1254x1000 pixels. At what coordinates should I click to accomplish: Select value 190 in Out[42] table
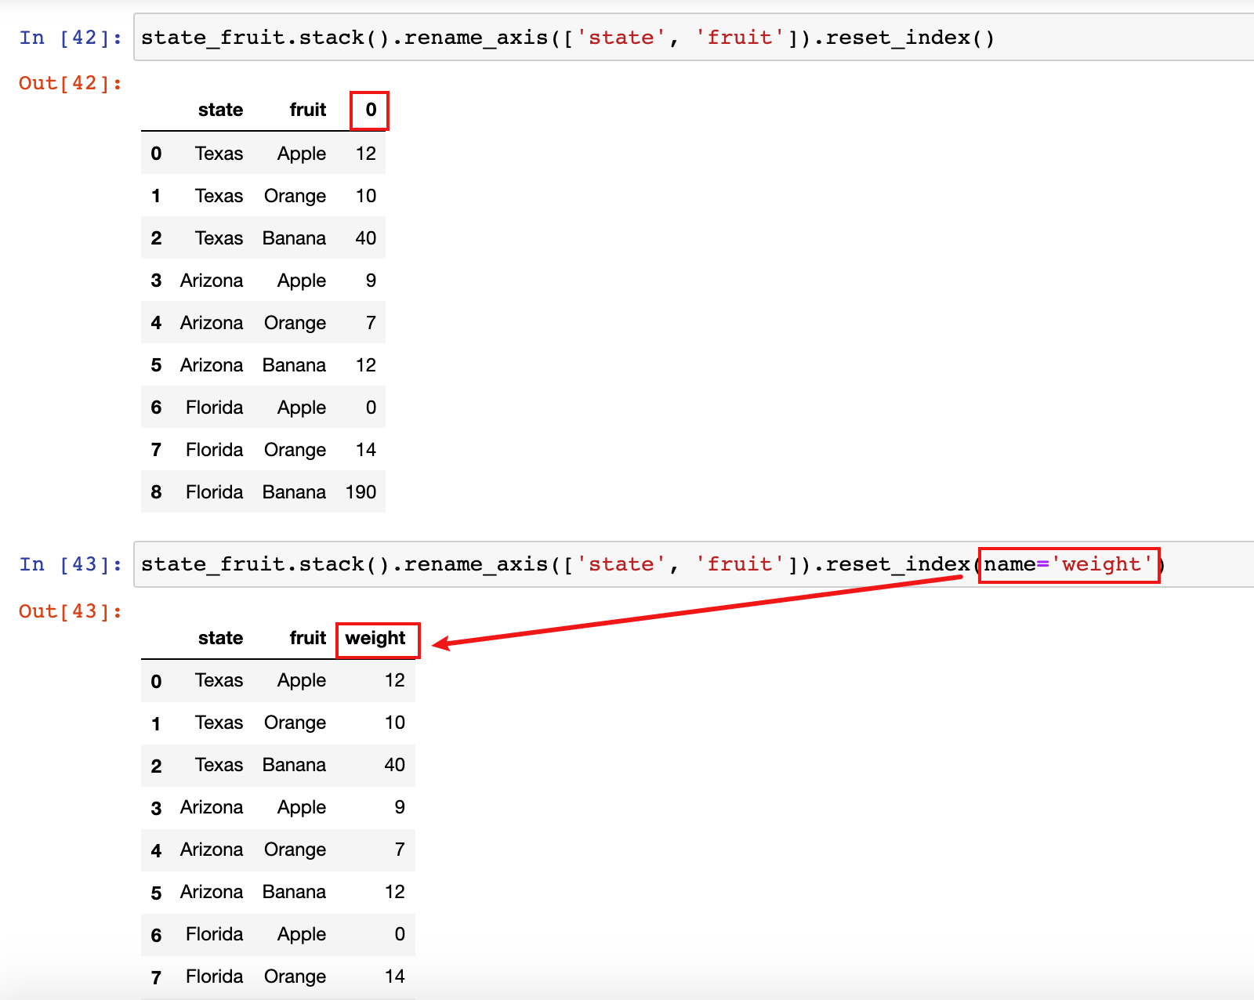361,492
